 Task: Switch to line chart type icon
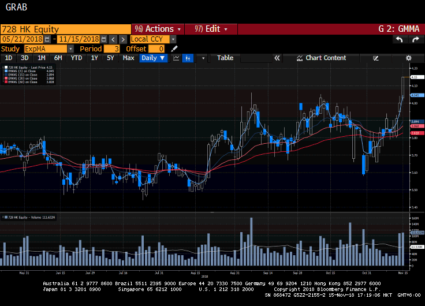click(176, 58)
